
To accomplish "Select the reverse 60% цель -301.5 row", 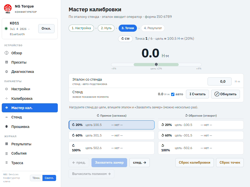I will point(201,135).
